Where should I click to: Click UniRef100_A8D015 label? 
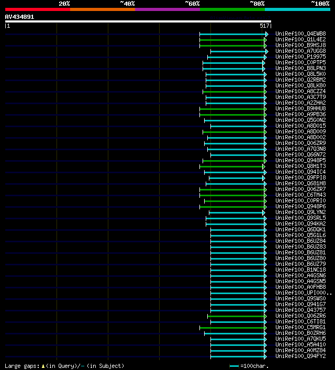coord(300,126)
